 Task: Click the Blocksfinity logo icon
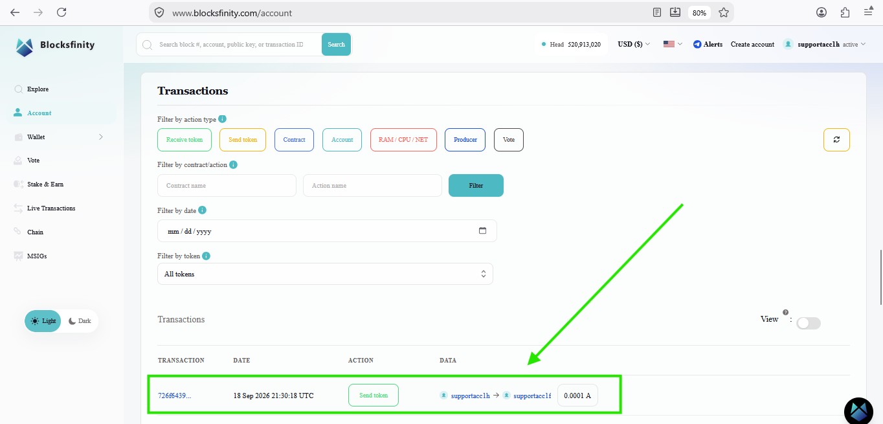tap(25, 47)
